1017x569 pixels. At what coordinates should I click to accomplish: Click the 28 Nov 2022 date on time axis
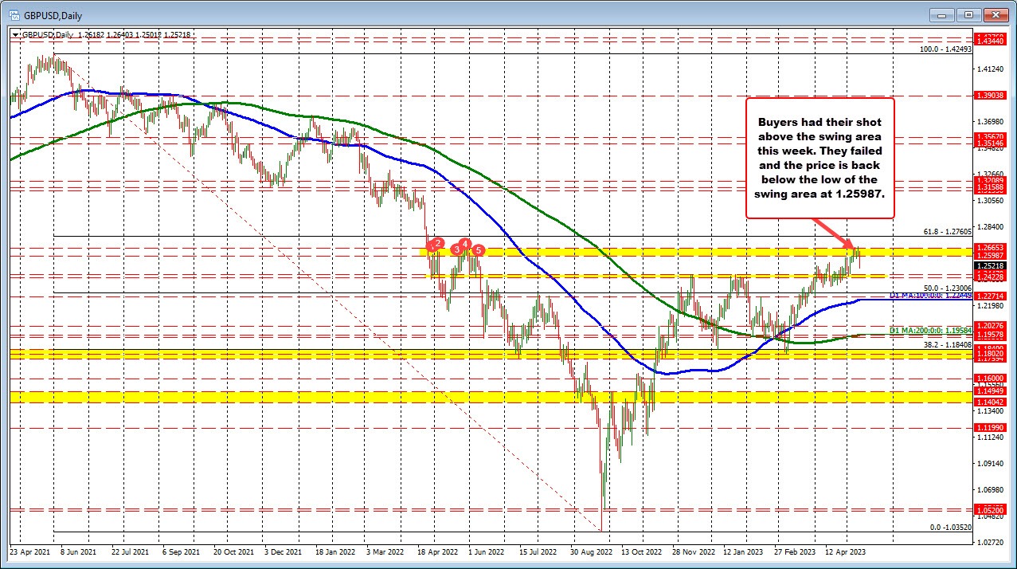coord(694,551)
